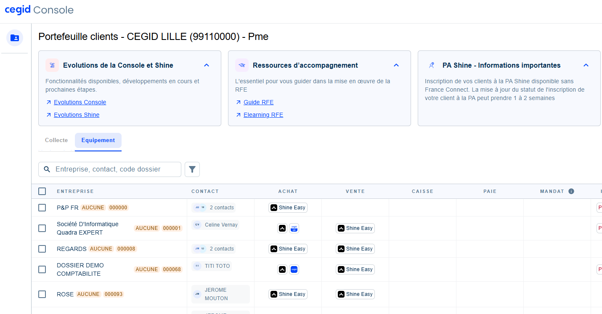Open the client portfolio sidebar icon
602x314 pixels.
15,38
